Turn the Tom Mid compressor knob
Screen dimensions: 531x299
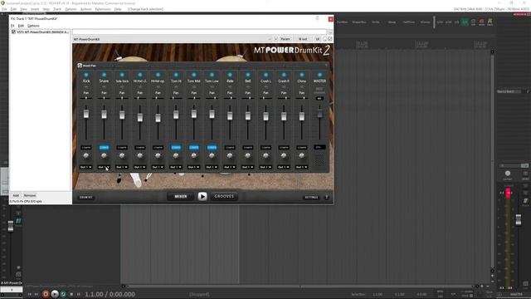(193, 155)
